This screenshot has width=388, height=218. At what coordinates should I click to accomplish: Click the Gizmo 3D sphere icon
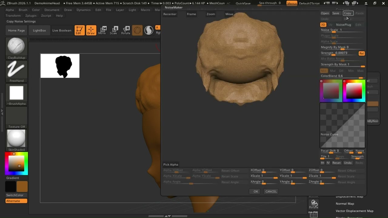pyautogui.click(x=137, y=30)
